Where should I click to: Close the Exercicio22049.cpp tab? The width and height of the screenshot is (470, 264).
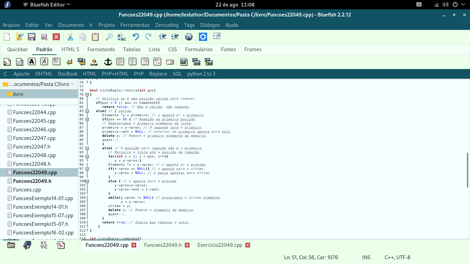click(x=248, y=245)
